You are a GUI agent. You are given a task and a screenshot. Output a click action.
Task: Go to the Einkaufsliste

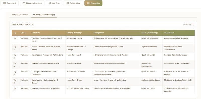click(73, 3)
